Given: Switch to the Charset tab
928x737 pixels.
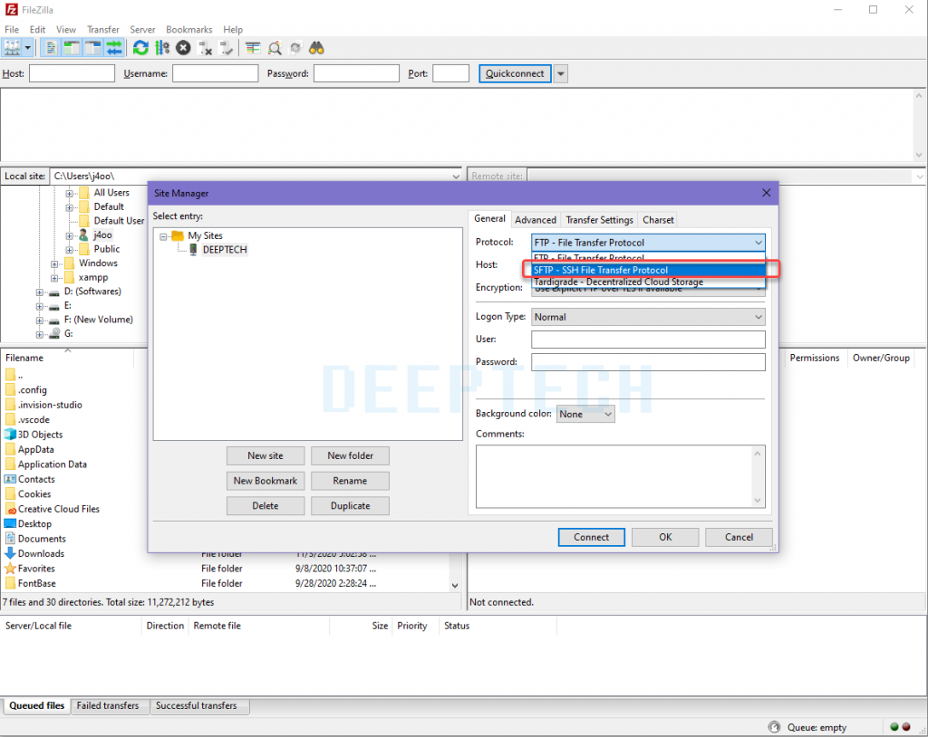Looking at the screenshot, I should tap(658, 220).
